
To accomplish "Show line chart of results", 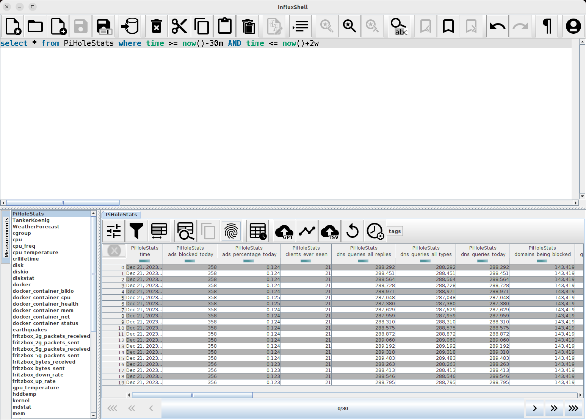I will coord(307,231).
